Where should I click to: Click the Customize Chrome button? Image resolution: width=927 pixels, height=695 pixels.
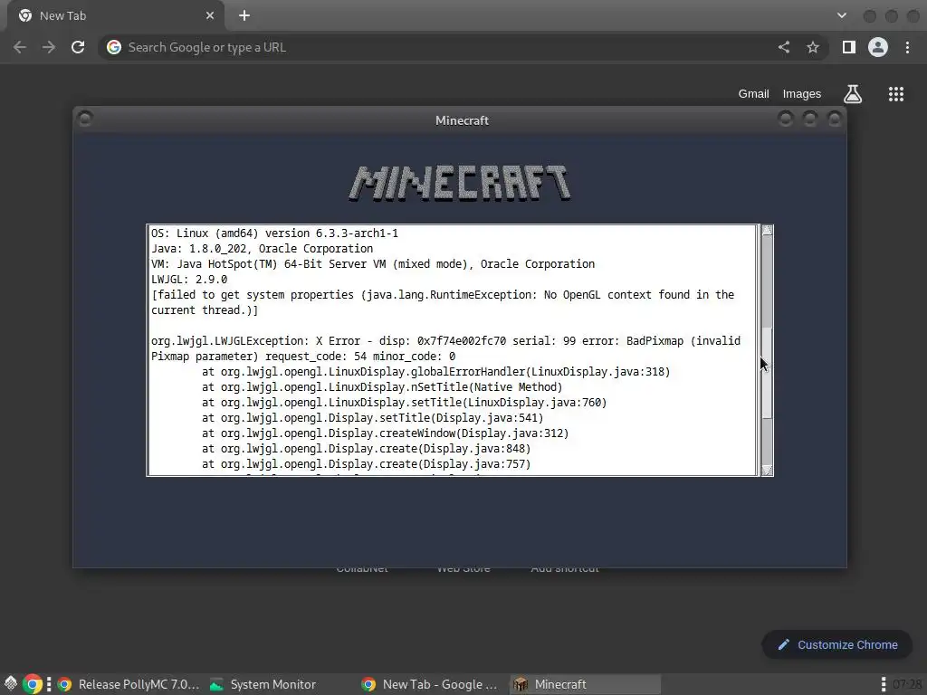[x=837, y=644]
